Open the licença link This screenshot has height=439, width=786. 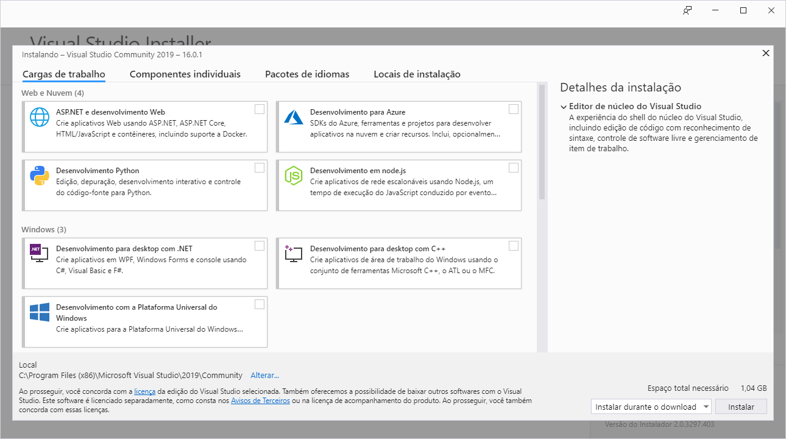145,391
